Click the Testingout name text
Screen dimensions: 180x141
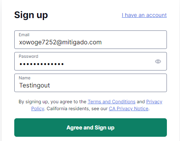(34, 86)
